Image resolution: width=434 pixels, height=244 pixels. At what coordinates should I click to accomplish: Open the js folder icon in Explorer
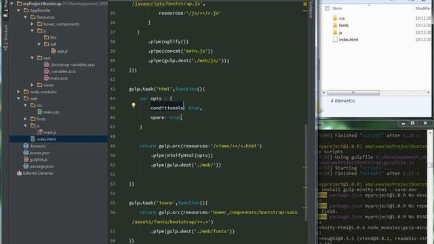coord(335,33)
